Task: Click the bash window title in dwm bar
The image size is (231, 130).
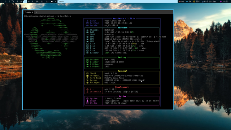Action: pyautogui.click(x=61, y=1)
